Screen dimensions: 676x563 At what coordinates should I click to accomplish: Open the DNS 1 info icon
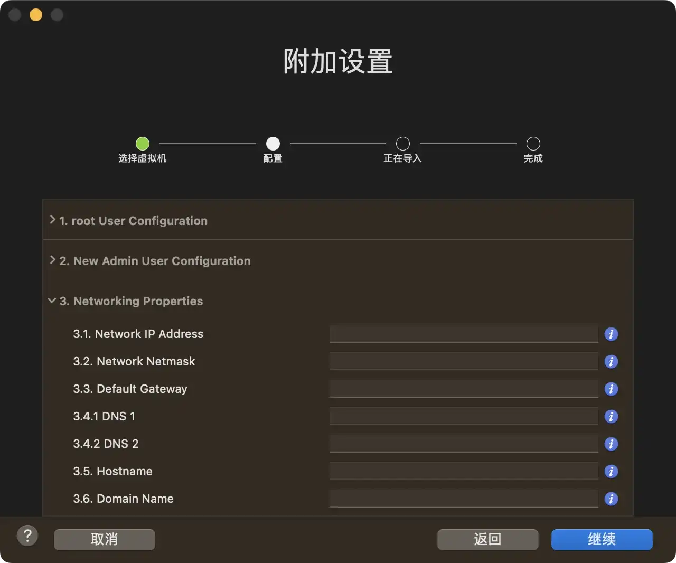(611, 416)
